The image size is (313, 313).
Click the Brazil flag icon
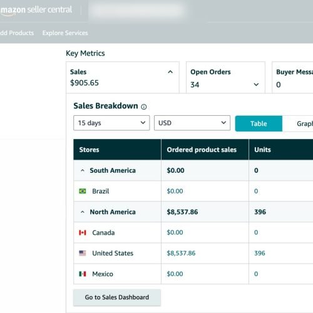83,191
